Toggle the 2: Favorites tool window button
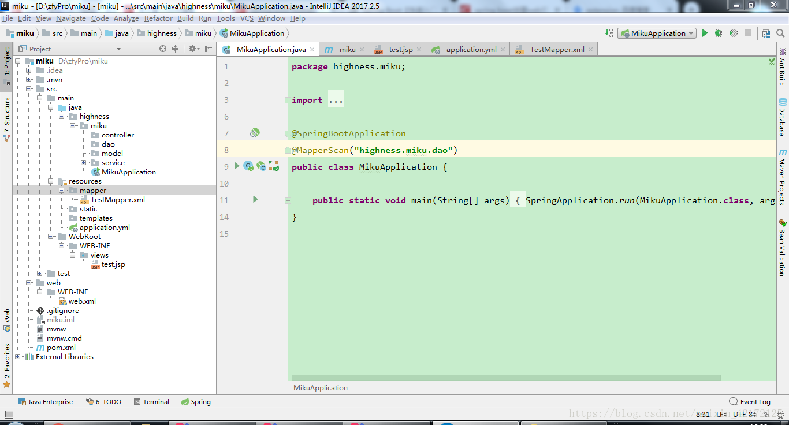This screenshot has height=425, width=789. [x=6, y=366]
